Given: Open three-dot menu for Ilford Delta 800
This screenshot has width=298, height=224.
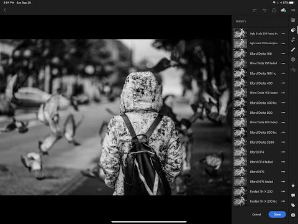Looking at the screenshot, I should click(283, 113).
